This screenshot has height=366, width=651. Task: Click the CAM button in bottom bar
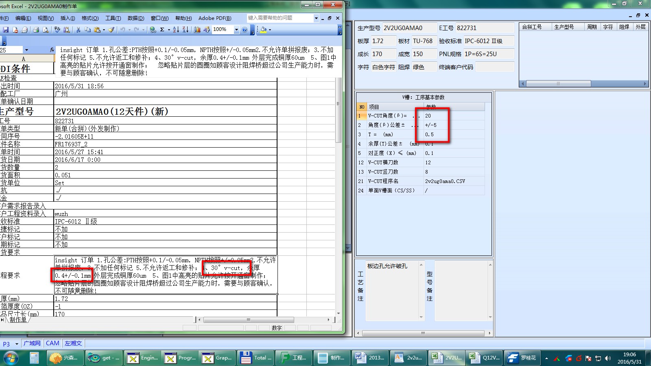[x=52, y=344]
